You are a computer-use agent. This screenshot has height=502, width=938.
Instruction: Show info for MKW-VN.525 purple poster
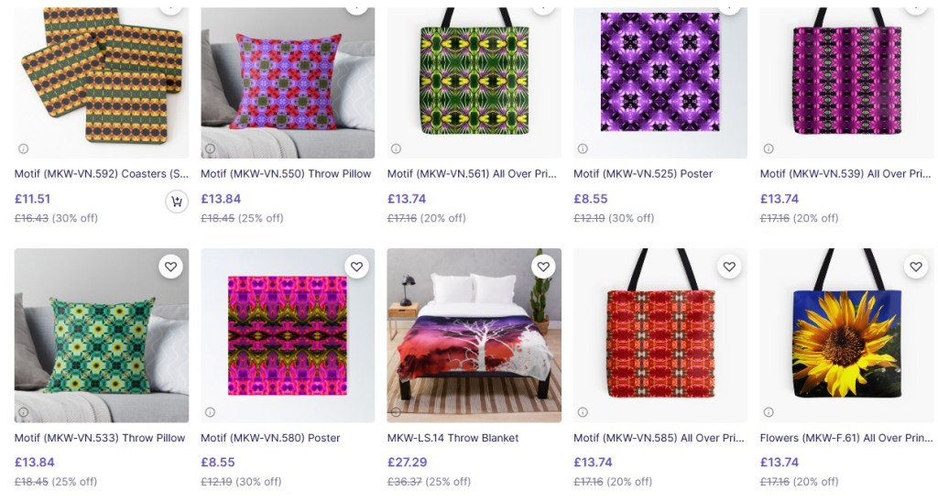coord(583,148)
